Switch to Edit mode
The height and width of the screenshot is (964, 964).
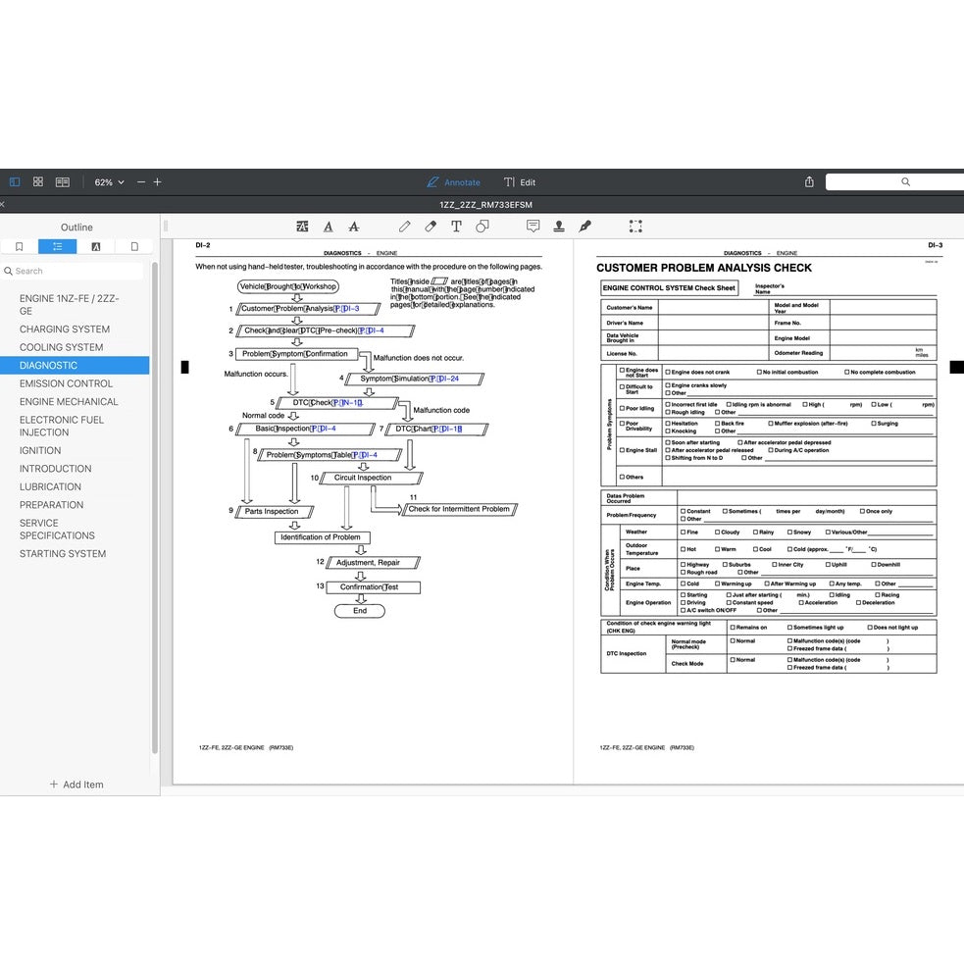coord(520,182)
